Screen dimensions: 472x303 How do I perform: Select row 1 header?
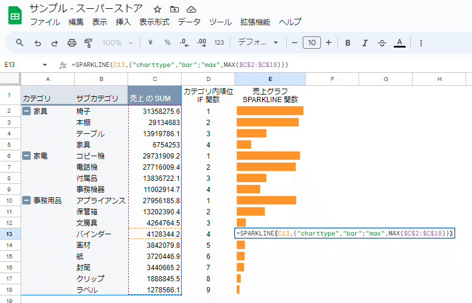coord(9,95)
